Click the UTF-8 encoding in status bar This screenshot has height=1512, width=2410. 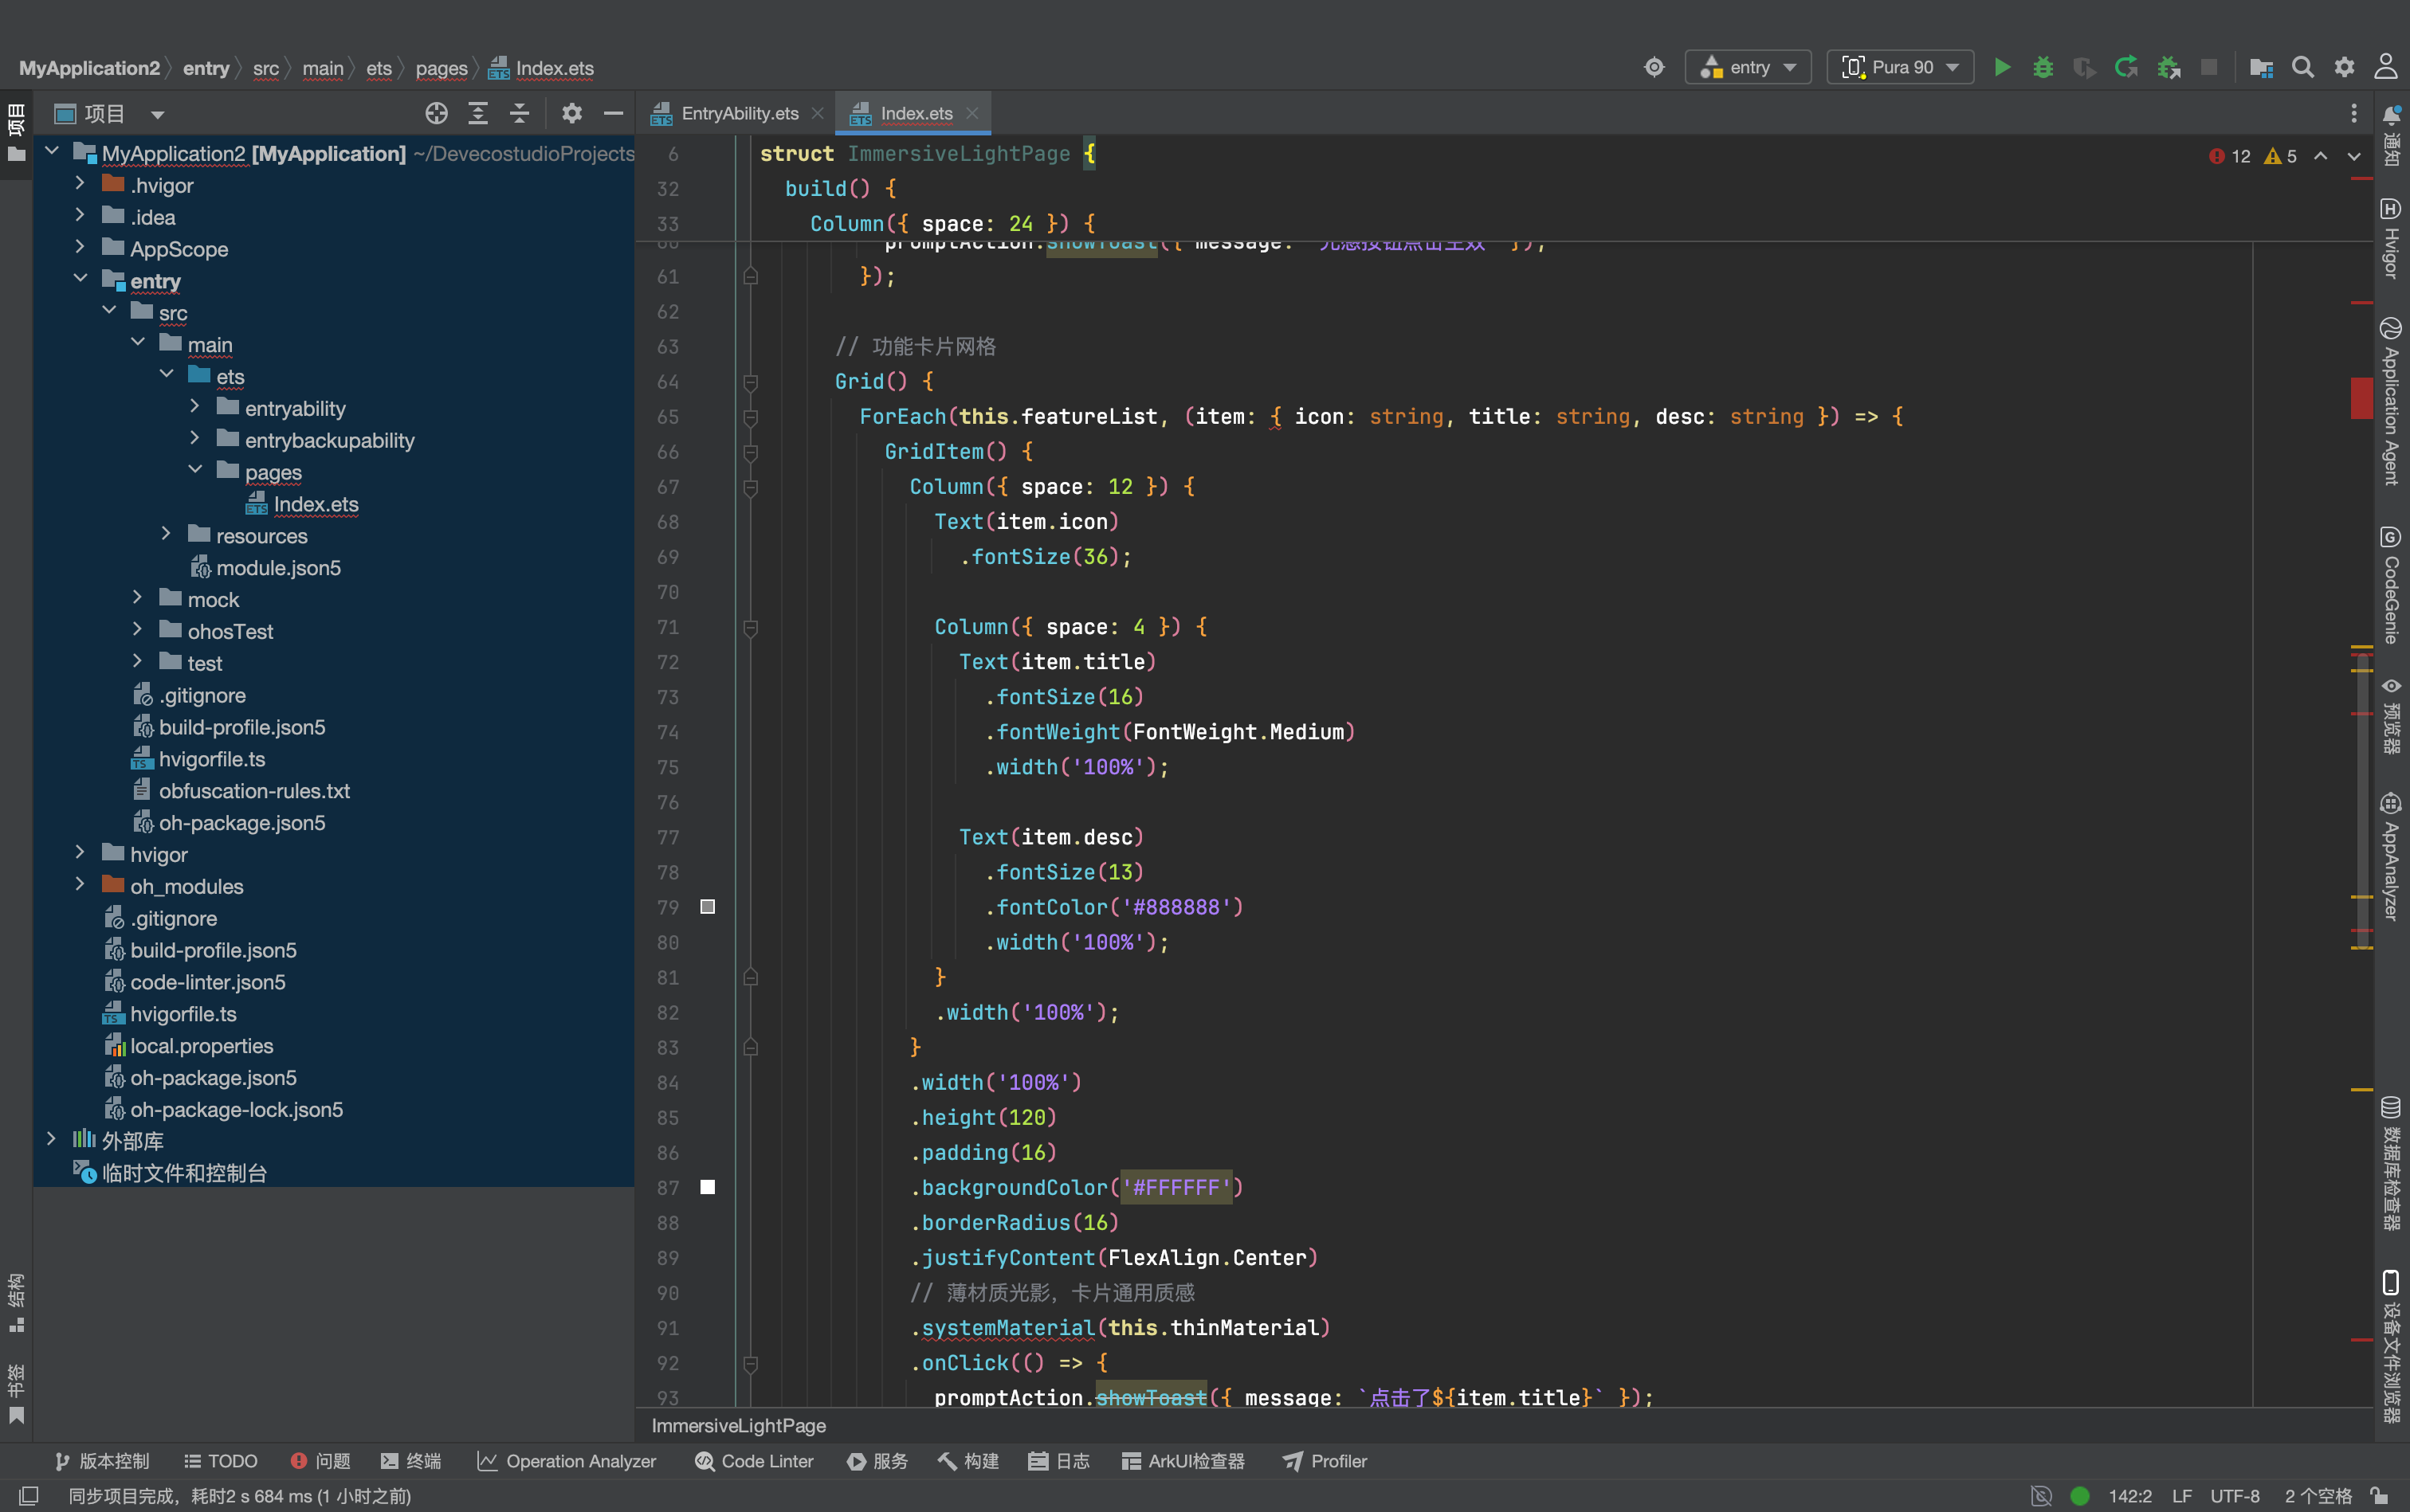pos(2235,1496)
